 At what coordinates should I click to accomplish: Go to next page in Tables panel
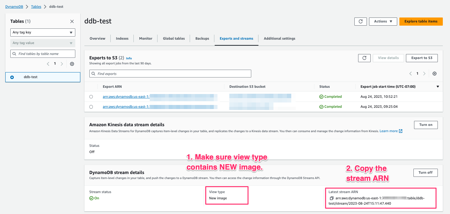(x=62, y=64)
